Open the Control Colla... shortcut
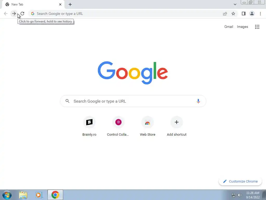The width and height of the screenshot is (266, 200). tap(118, 126)
